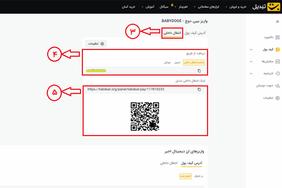
Task: Copy the internal transfer ID with the copy icon
Action: pos(199,70)
